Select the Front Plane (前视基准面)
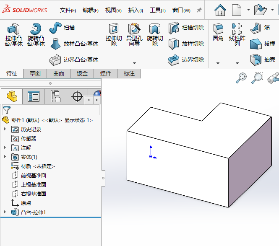Viewport: 279px width, 246px height. coord(29,176)
